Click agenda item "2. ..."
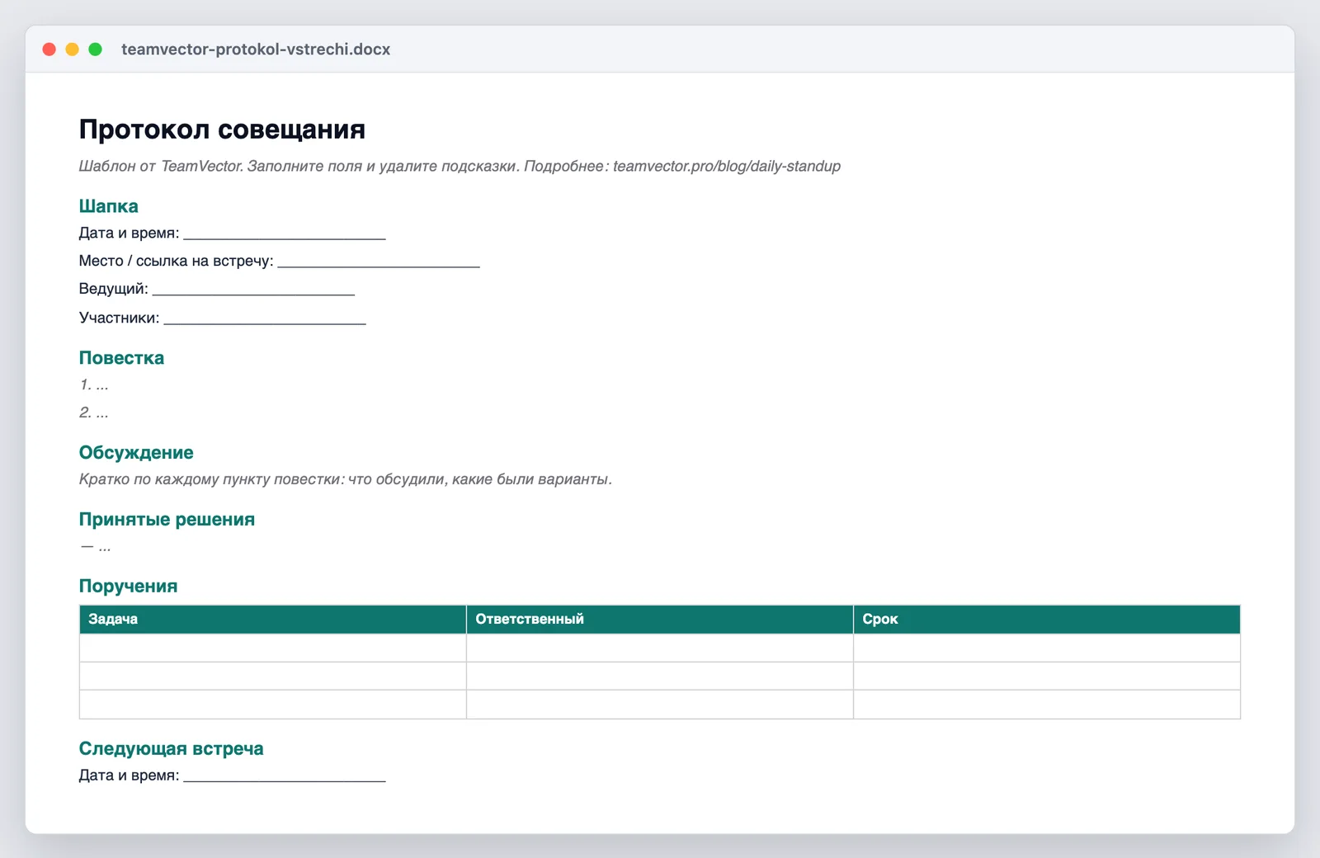1320x858 pixels. pyautogui.click(x=94, y=412)
